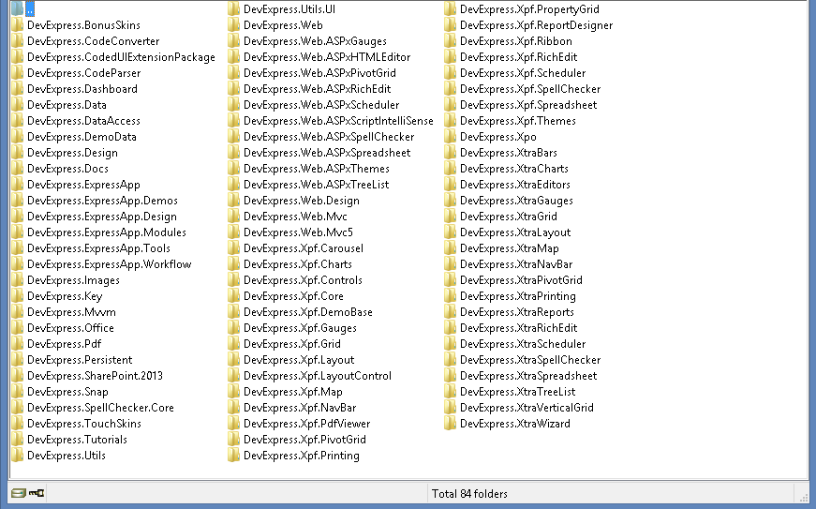This screenshot has height=509, width=816.
Task: Click the drive icon in status bar
Action: click(x=18, y=493)
